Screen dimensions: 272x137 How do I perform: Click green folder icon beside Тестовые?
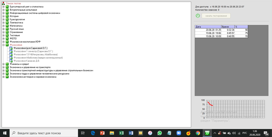pos(7,36)
